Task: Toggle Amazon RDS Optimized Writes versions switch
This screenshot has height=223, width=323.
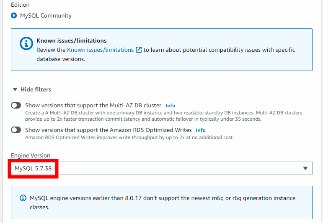Action: (16, 130)
